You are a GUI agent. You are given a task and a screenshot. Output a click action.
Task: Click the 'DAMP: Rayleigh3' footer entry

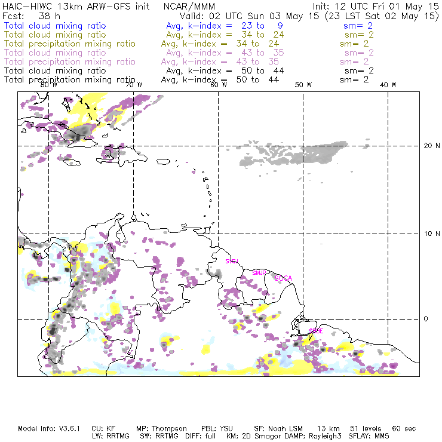pos(313,436)
